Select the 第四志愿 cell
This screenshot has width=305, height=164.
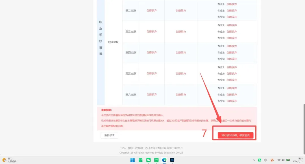pyautogui.click(x=131, y=52)
